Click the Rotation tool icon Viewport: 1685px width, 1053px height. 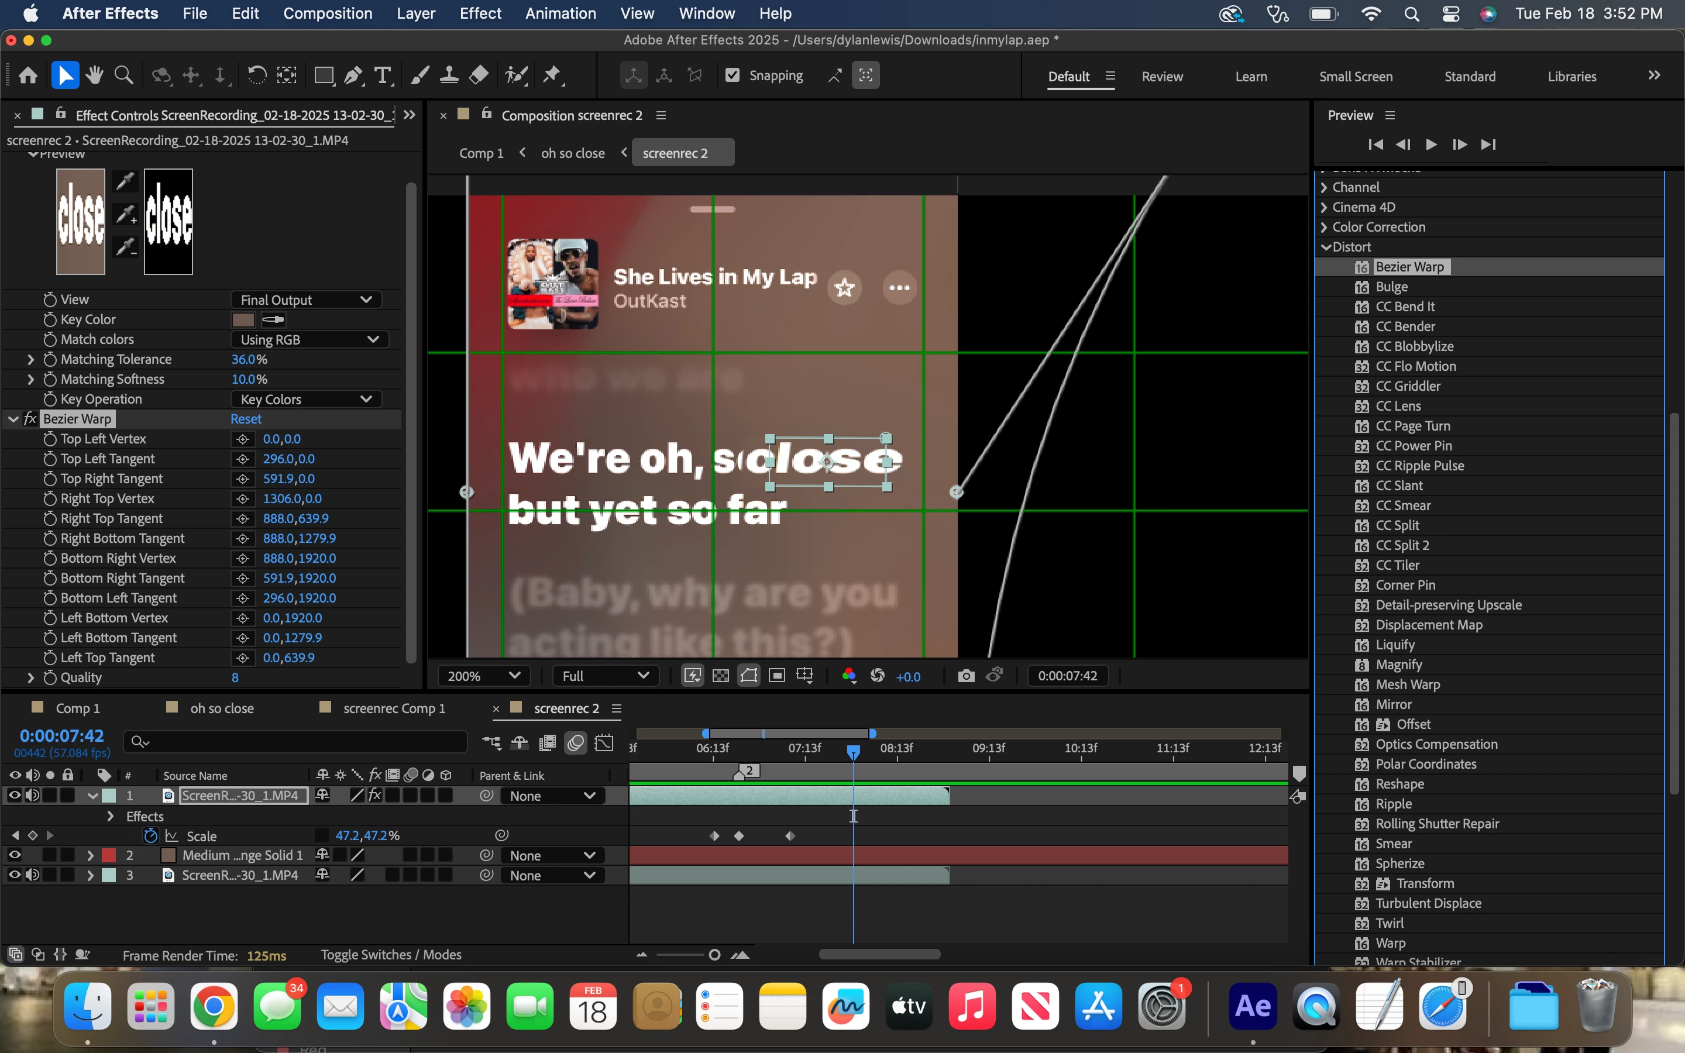click(257, 75)
